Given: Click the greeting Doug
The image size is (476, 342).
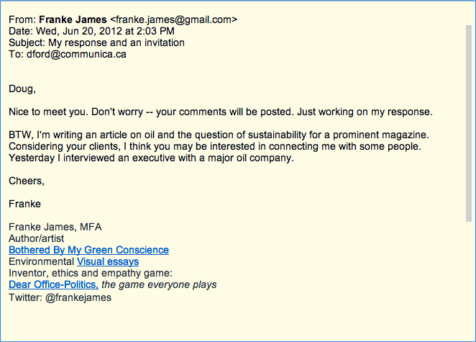Looking at the screenshot, I should 22,89.
